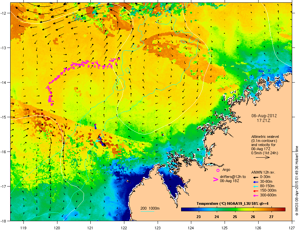Click the IMOS copyright timestamp text
The height and width of the screenshot is (231, 299).
pos(297,181)
